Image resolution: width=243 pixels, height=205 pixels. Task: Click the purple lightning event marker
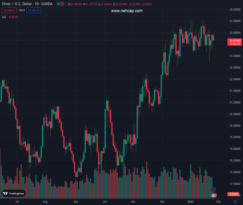pos(214,190)
